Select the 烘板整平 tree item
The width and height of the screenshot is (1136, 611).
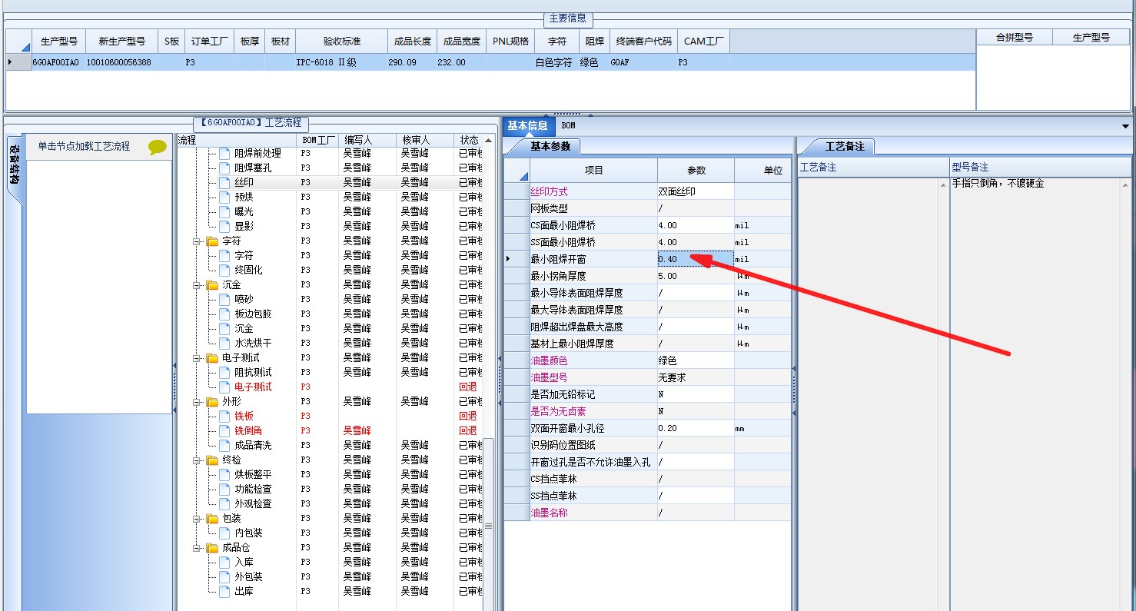click(253, 474)
